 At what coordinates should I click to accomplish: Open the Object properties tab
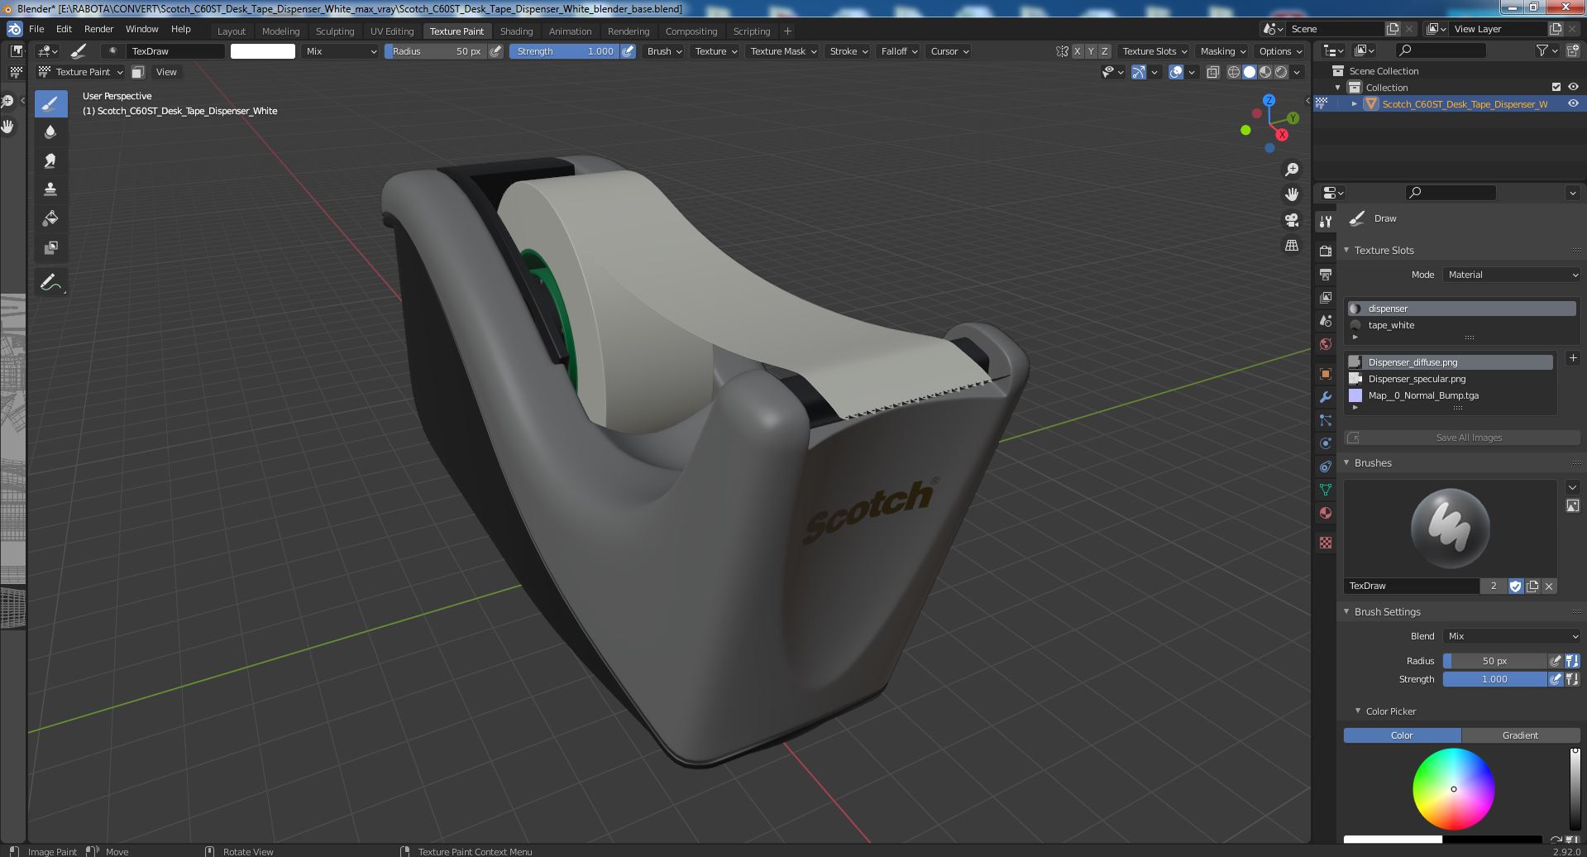(1326, 373)
